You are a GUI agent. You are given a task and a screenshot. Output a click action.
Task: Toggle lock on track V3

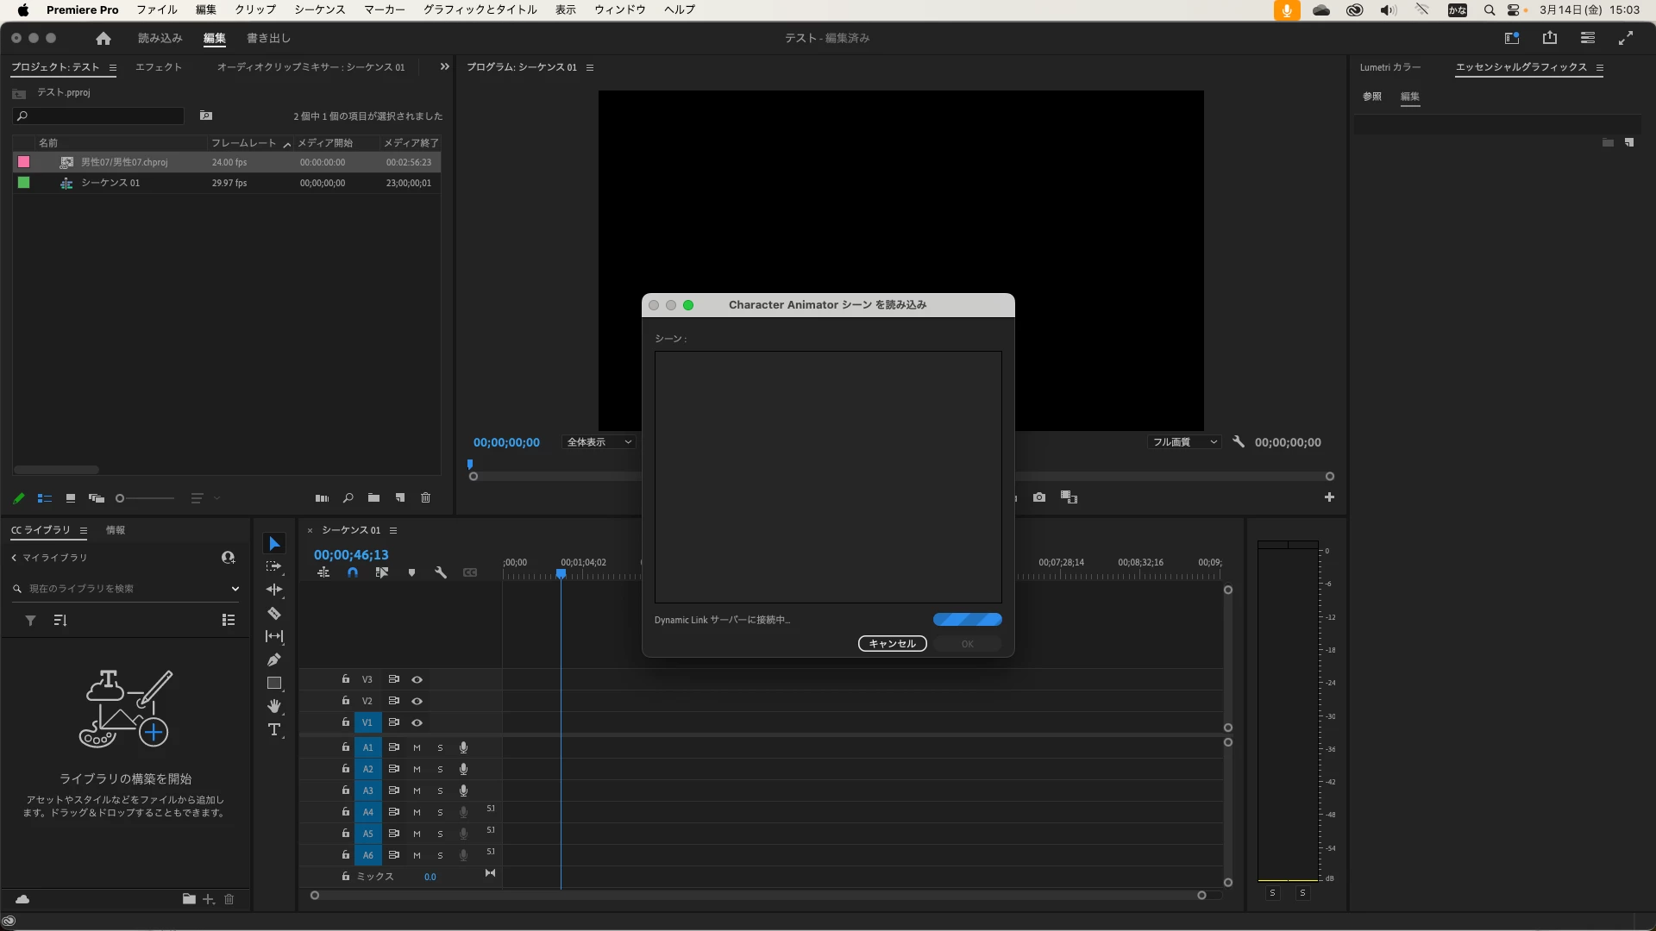tap(346, 679)
